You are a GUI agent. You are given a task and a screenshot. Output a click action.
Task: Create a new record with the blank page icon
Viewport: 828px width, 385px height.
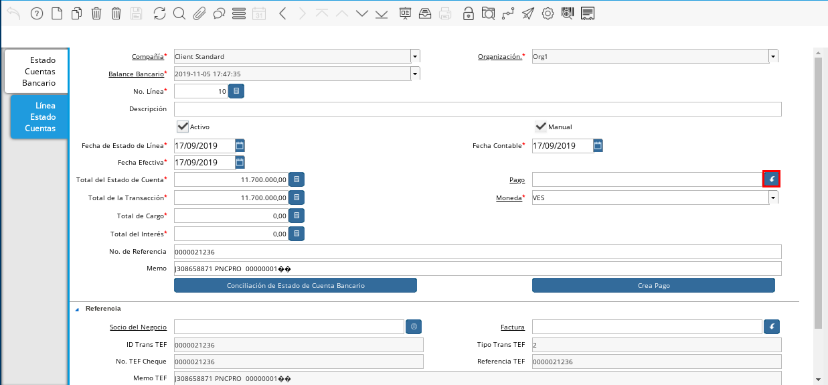tap(57, 13)
